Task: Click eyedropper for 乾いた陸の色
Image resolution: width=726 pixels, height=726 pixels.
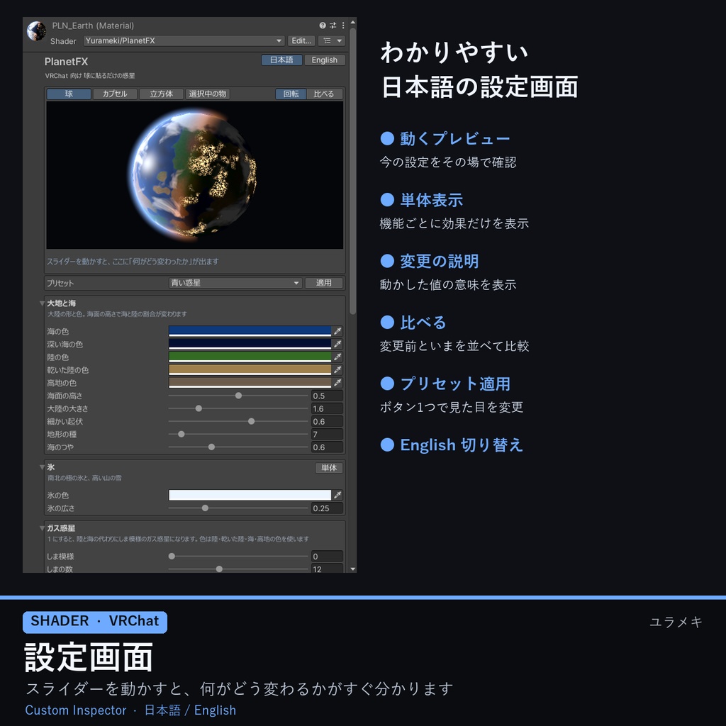Action: [x=338, y=369]
